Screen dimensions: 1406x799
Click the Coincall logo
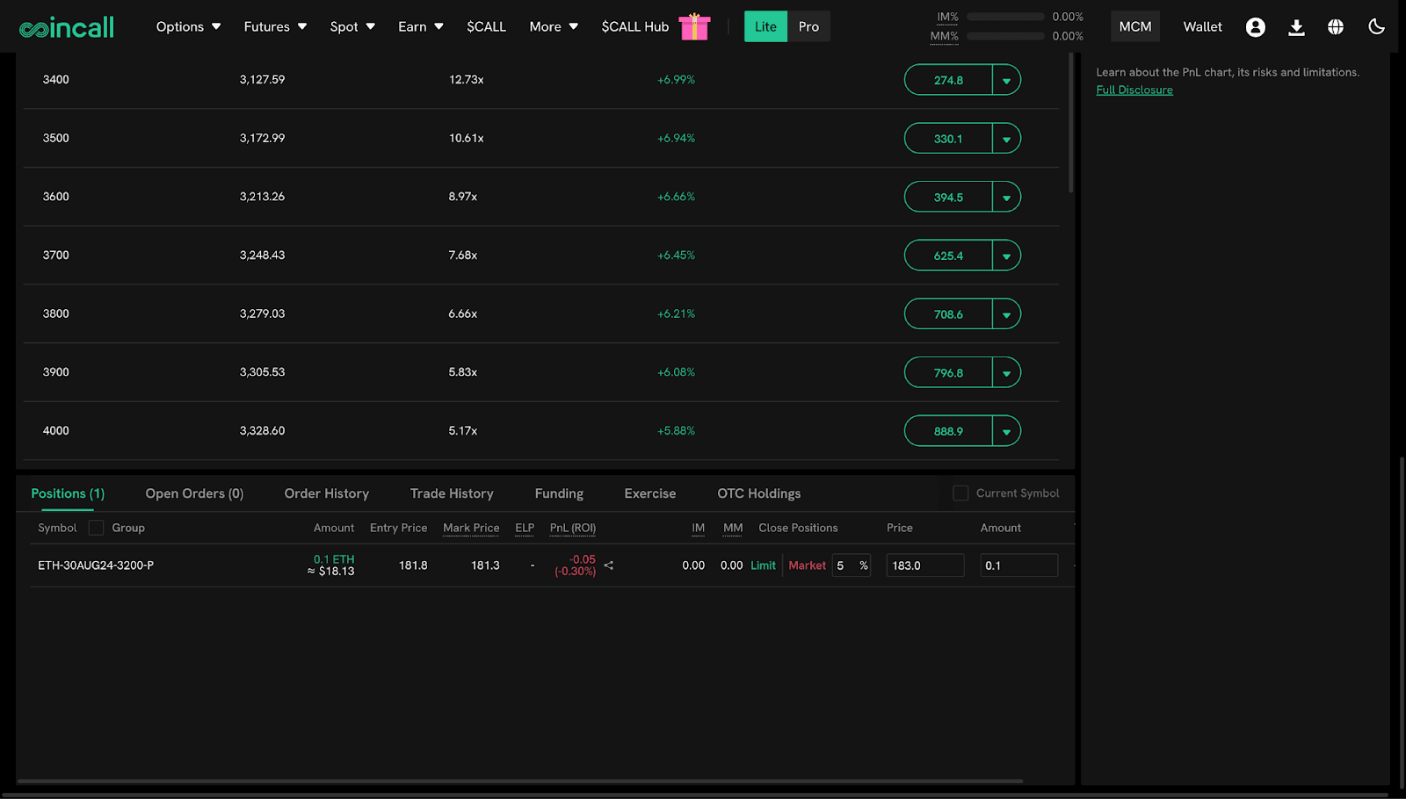coord(66,25)
